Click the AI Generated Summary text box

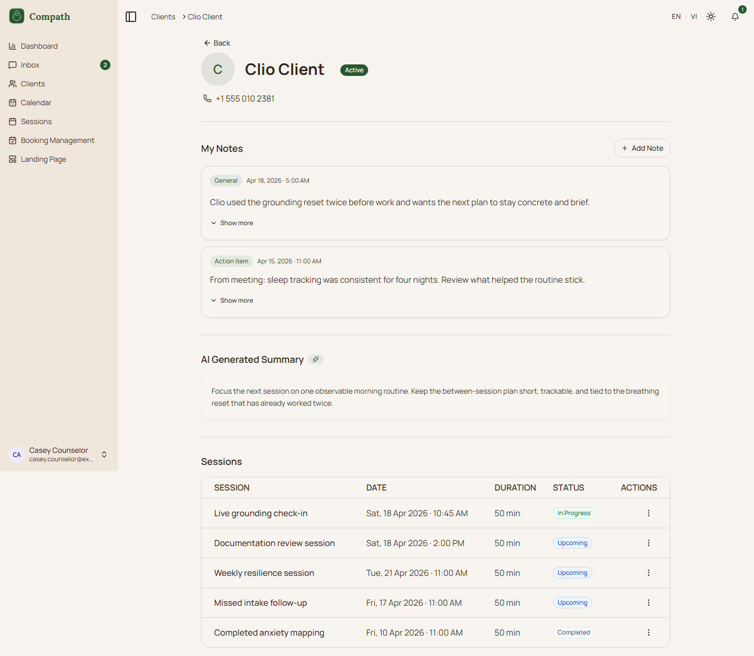[x=436, y=397]
